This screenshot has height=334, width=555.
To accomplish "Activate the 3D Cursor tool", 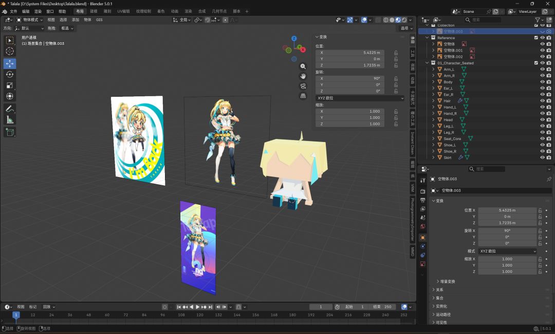I will [10, 51].
